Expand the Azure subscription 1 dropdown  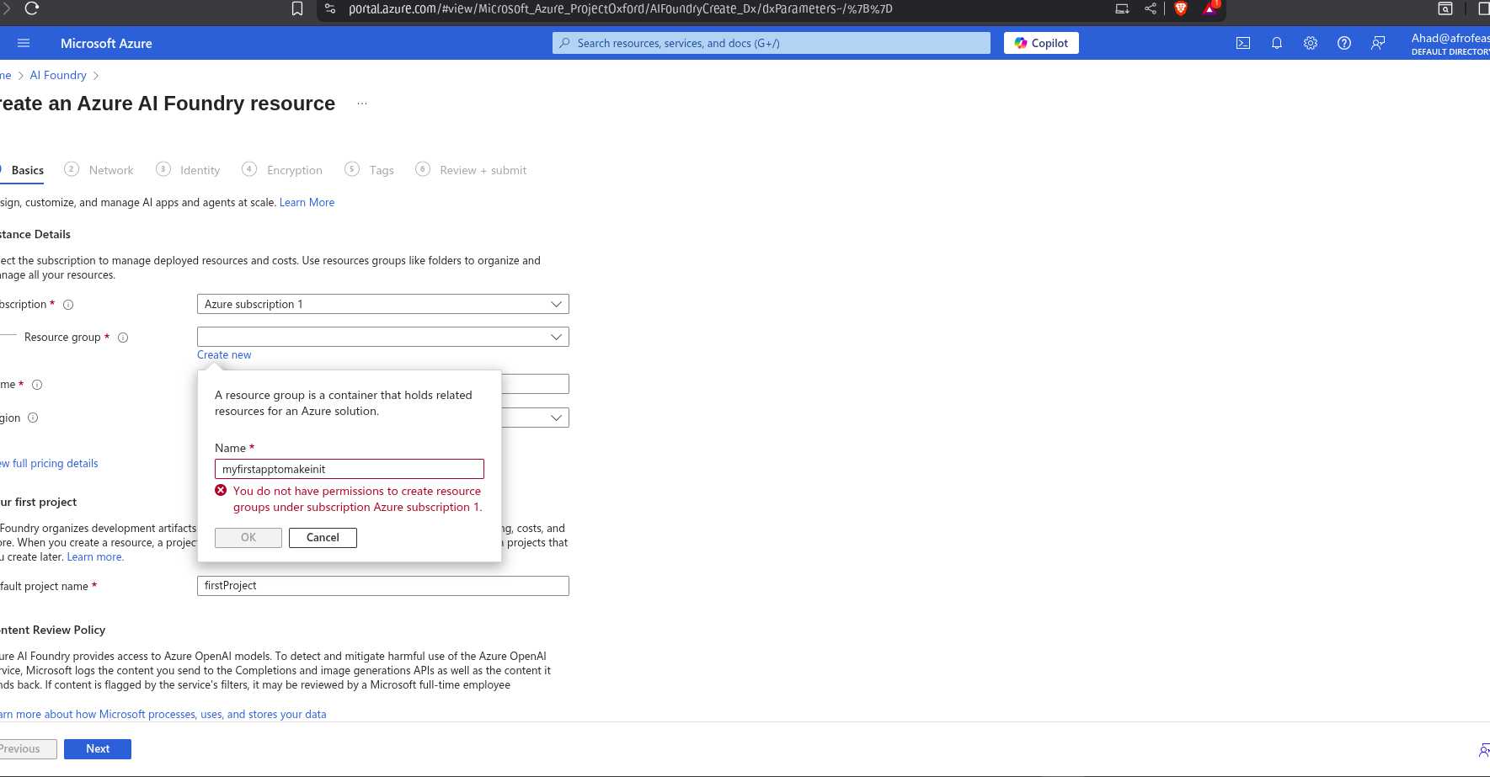(x=383, y=304)
